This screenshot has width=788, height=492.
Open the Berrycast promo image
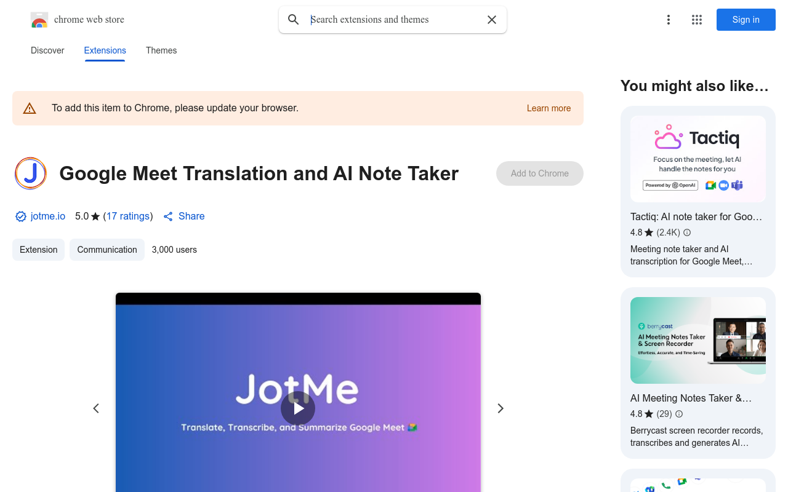click(x=698, y=341)
